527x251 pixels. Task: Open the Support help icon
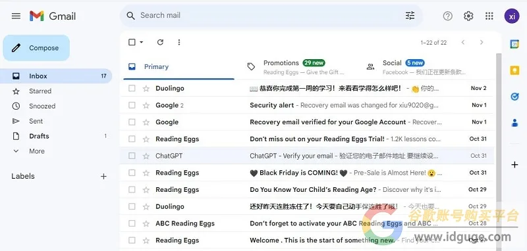tap(447, 16)
